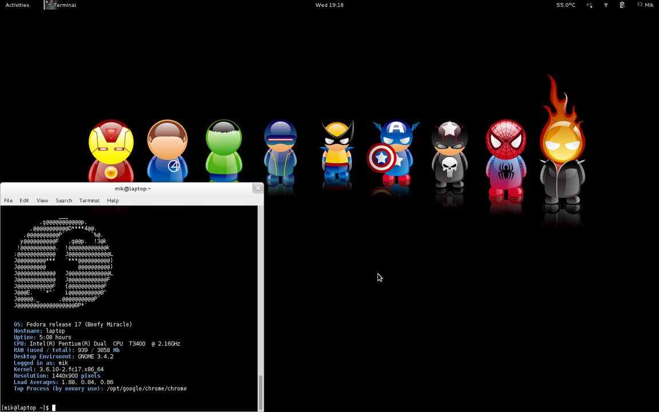This screenshot has height=412, width=659.
Task: Click the 'Hostname: laptop' line
Action: click(39, 331)
